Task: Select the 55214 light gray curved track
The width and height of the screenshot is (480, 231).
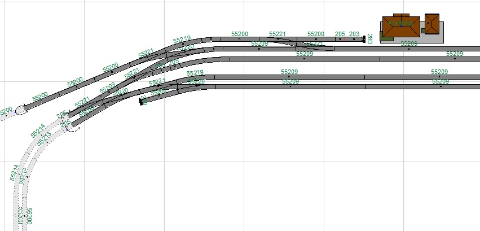Action: [24, 164]
